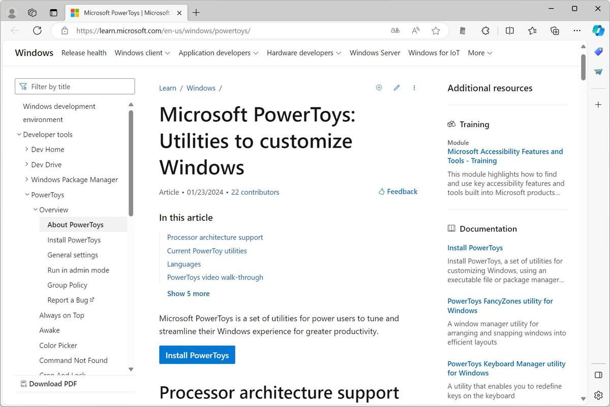Screen dimensions: 610x407
Task: Expand the Dev Home tree node
Action: (27, 150)
